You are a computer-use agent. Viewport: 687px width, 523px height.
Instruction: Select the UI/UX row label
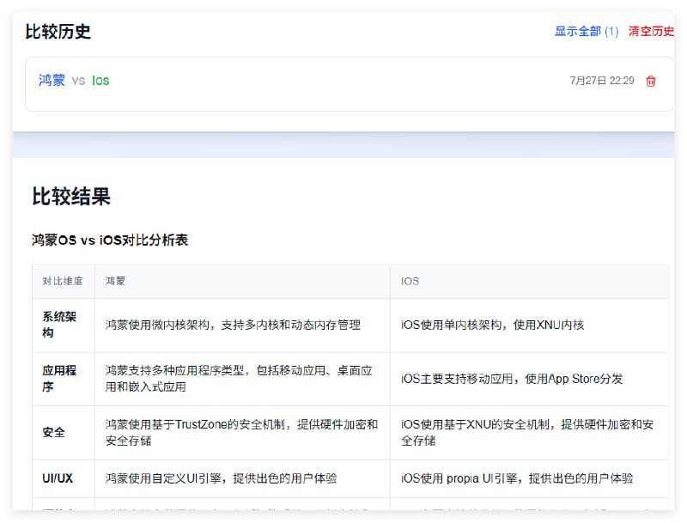(58, 478)
